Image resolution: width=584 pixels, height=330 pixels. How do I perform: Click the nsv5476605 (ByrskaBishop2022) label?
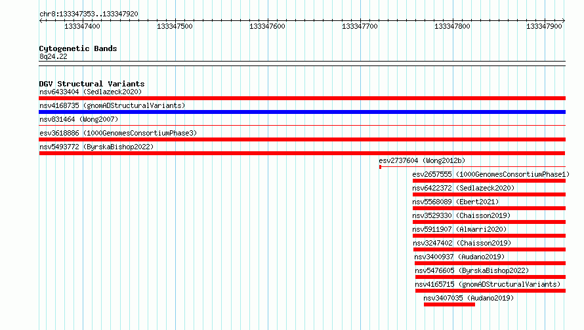pos(472,270)
